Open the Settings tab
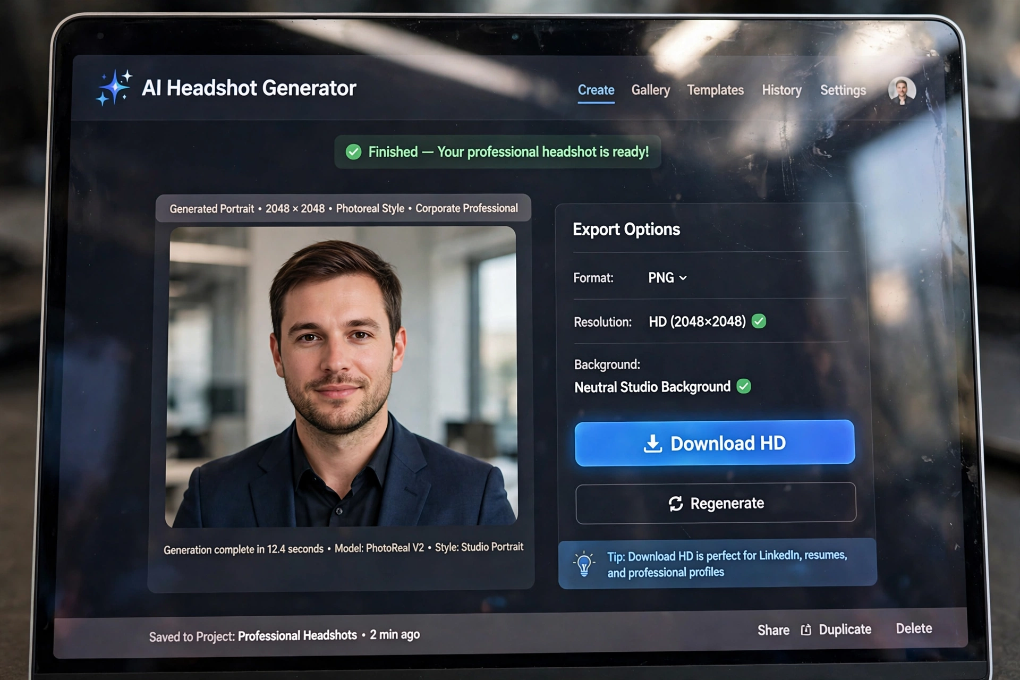This screenshot has width=1020, height=680. 843,90
